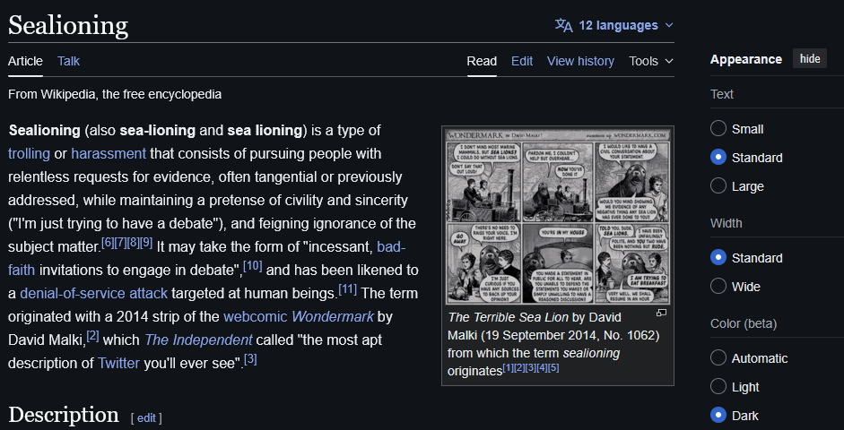Jump to citation [11]
Image resolution: width=844 pixels, height=430 pixels.
coord(348,288)
